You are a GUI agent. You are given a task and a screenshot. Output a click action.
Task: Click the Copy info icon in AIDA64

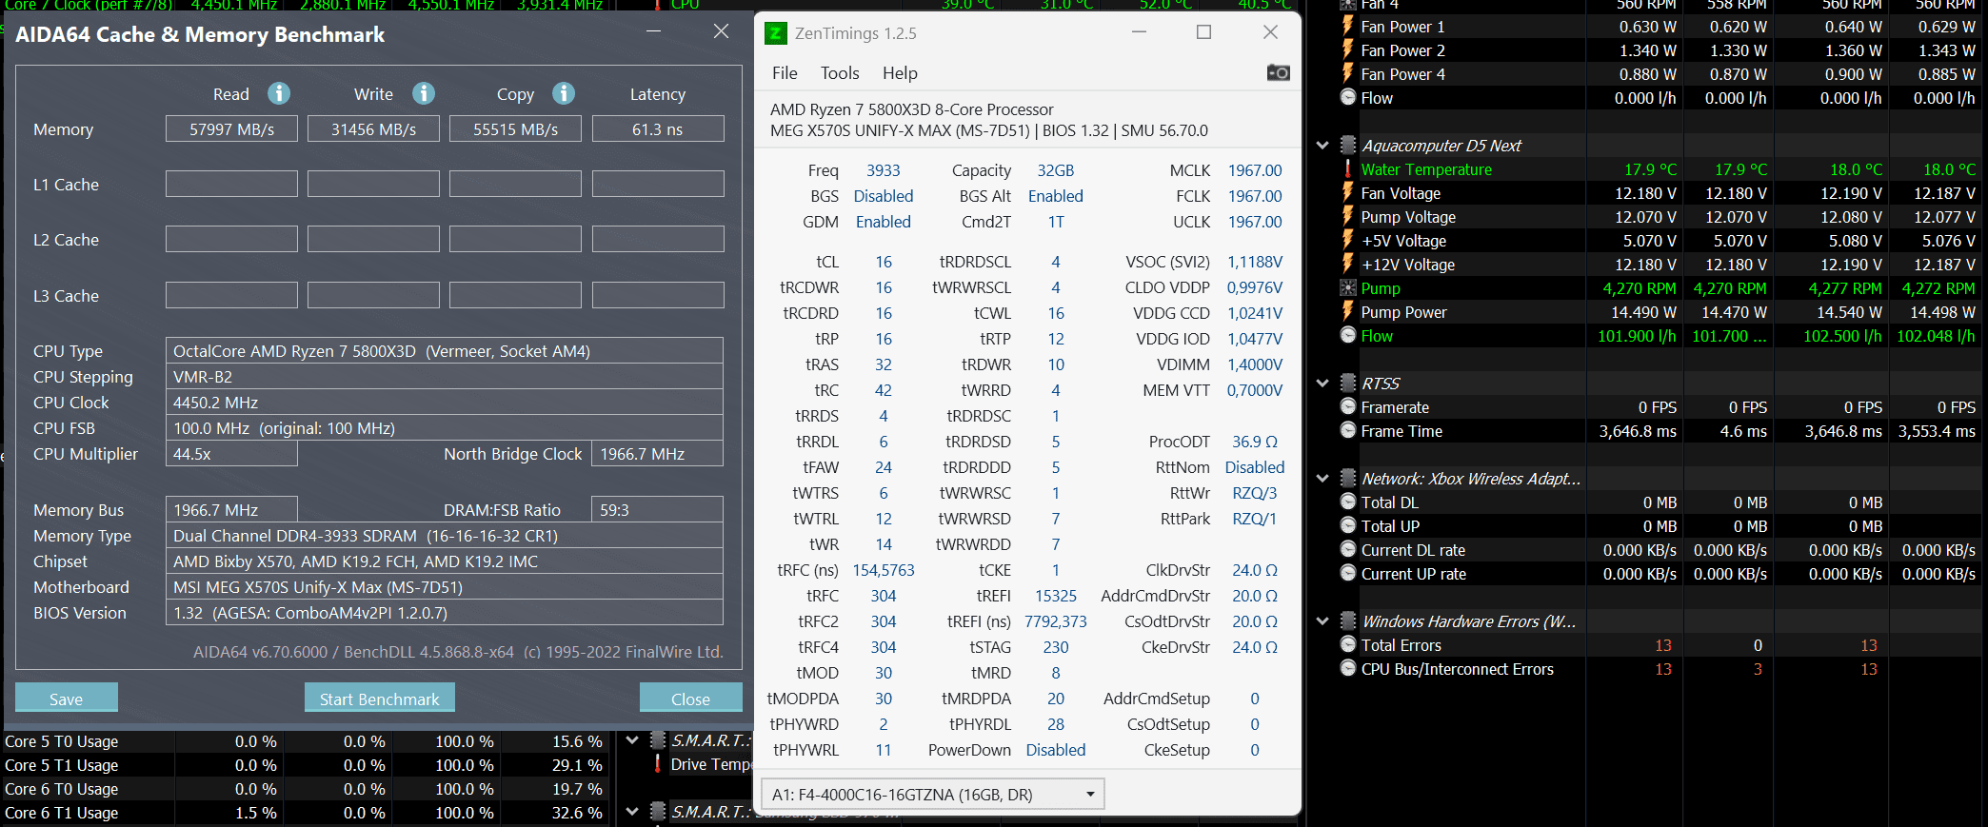click(x=564, y=93)
